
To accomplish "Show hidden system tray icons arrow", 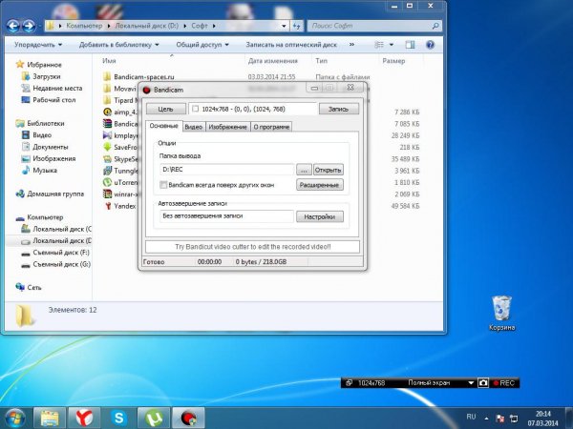I will (x=486, y=419).
